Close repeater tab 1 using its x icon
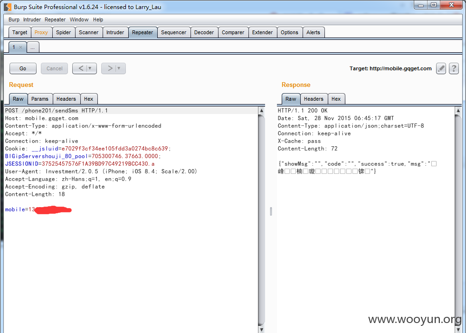Screen dimensions: 466x333 pyautogui.click(x=20, y=48)
